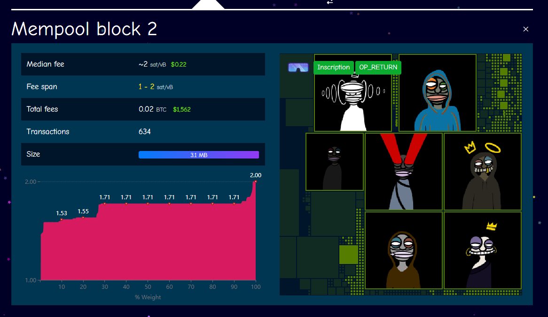Open the blue hoodie figure inscription tile
Image resolution: width=548 pixels, height=317 pixels.
438,93
